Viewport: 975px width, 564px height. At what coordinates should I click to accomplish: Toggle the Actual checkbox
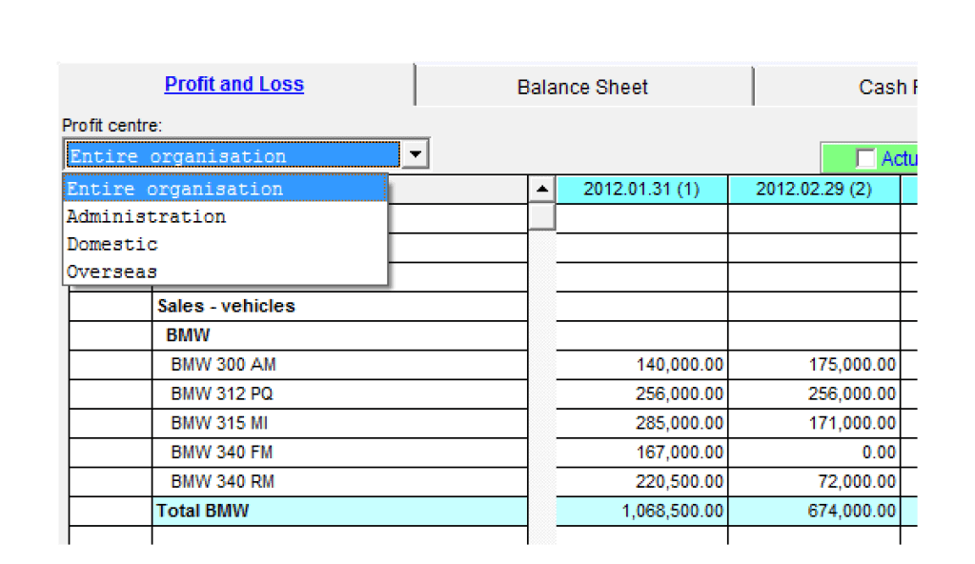(x=865, y=159)
